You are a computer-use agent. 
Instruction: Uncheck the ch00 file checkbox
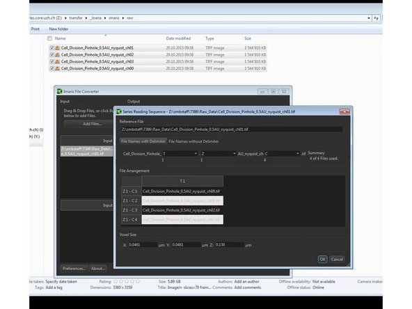pos(51,68)
